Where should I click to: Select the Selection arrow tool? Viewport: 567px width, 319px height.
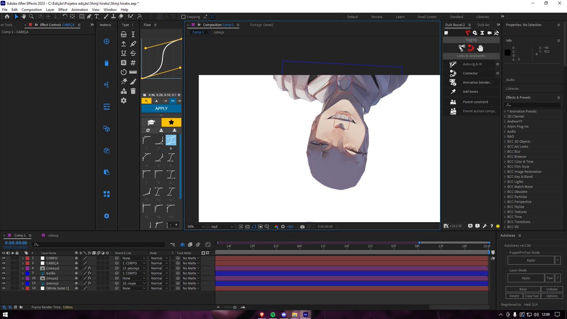(17, 17)
